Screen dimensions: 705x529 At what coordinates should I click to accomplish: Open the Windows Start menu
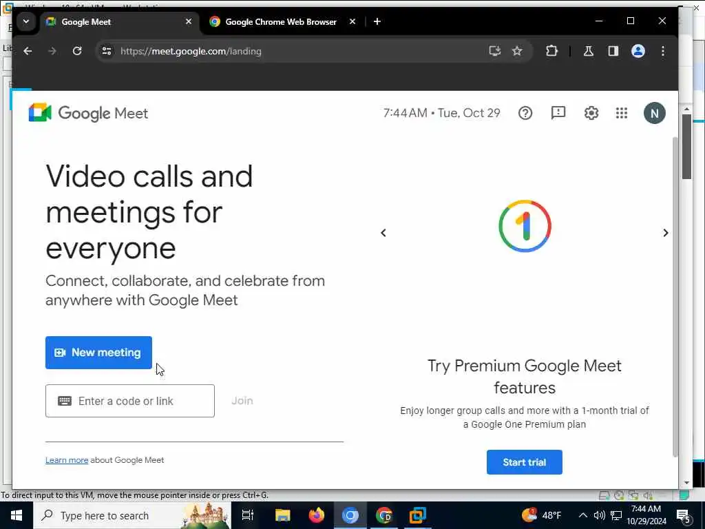coord(17,515)
